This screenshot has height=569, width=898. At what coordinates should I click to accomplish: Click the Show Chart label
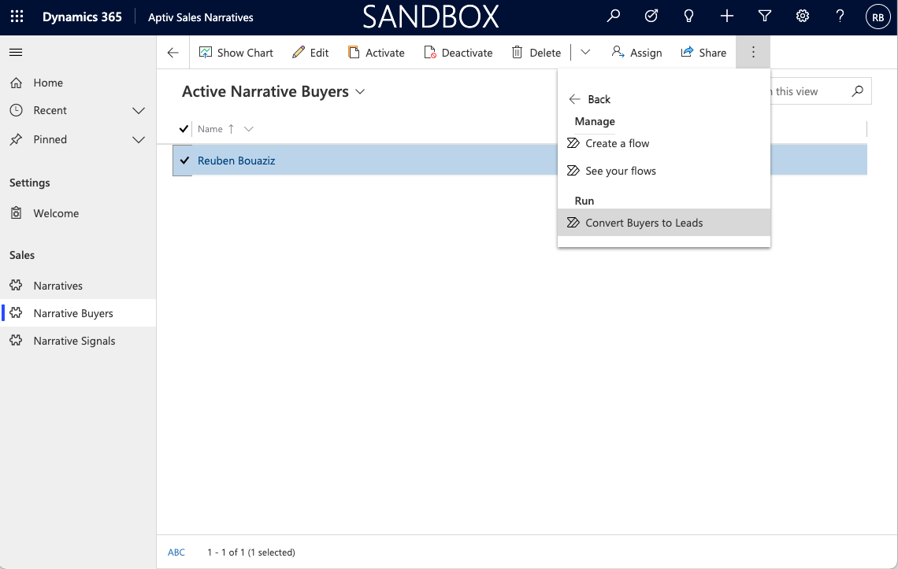(x=245, y=53)
